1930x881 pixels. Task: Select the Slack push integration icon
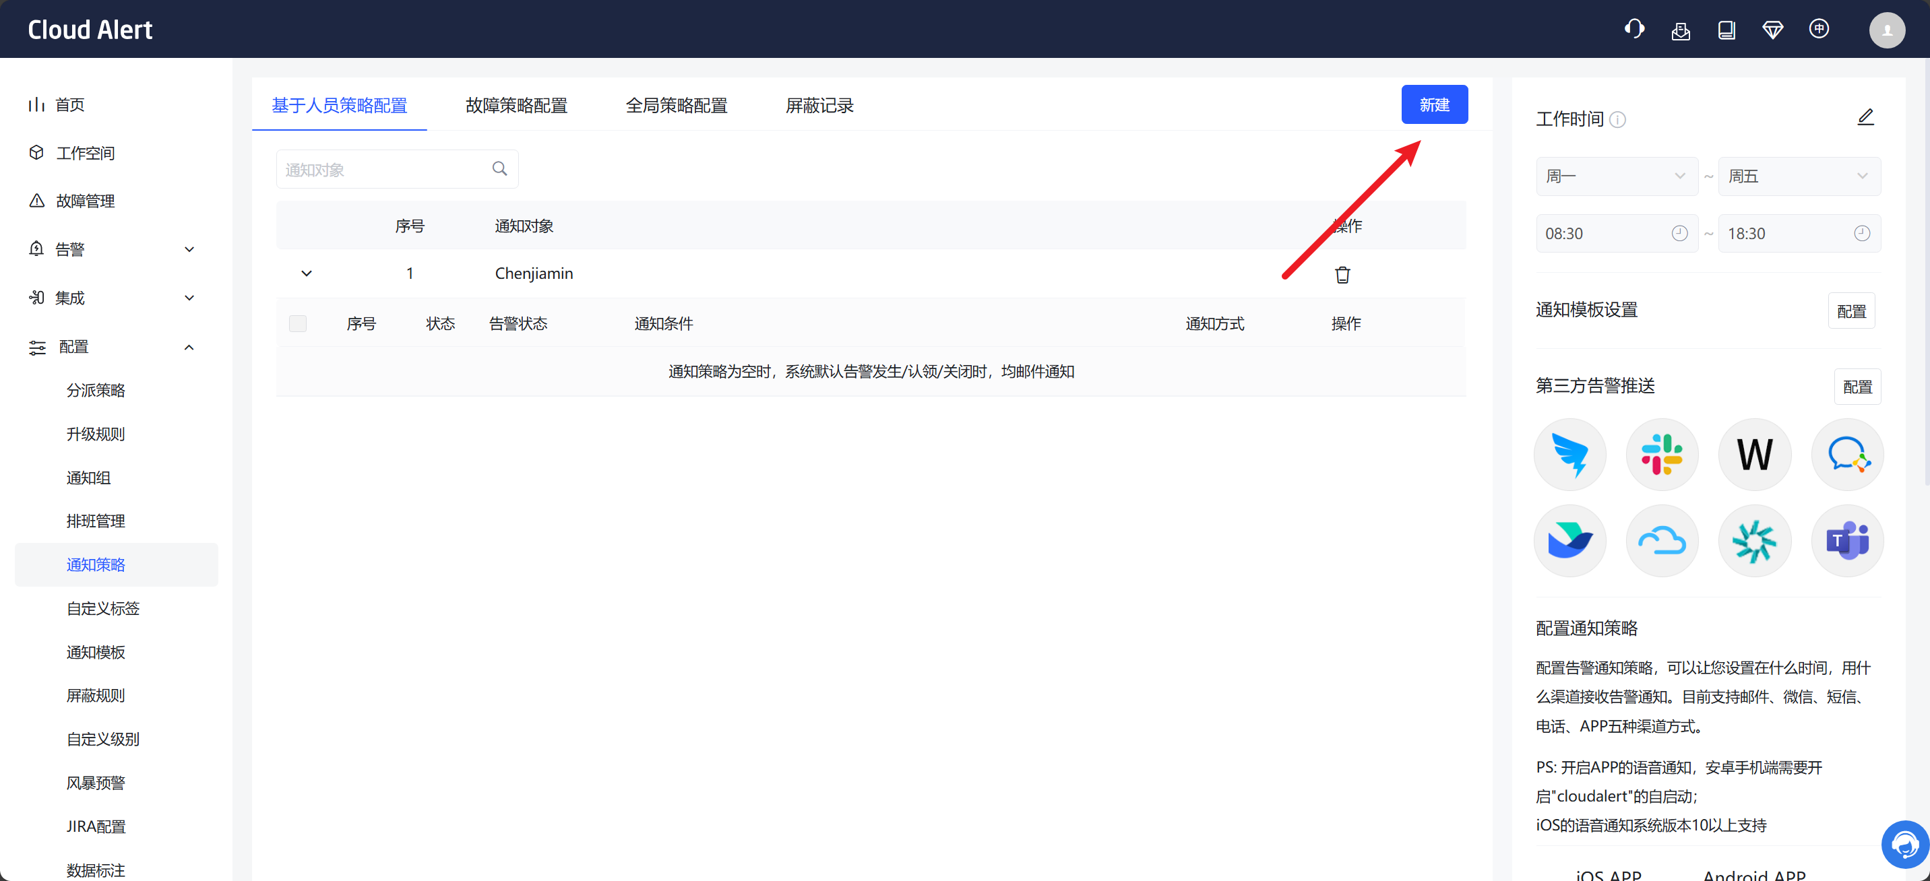coord(1662,455)
